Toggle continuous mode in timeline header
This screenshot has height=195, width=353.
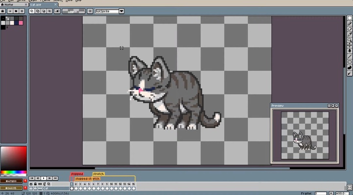pos(40,184)
